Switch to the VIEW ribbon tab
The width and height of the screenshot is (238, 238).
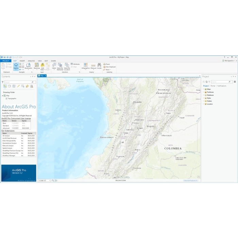(40, 61)
